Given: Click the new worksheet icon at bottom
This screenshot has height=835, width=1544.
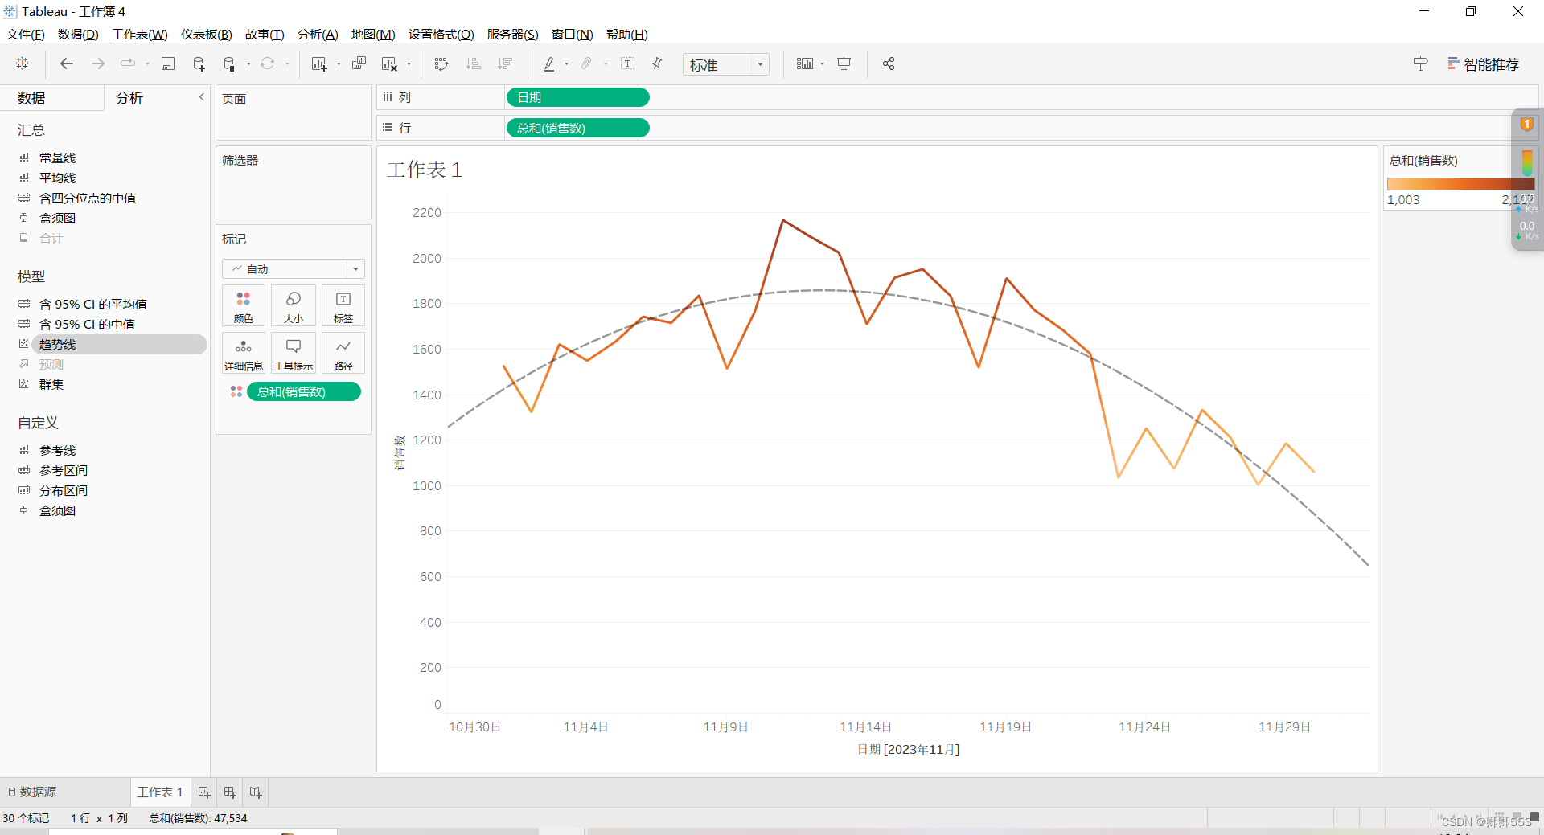Looking at the screenshot, I should [204, 792].
